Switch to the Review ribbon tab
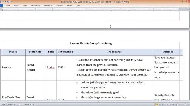 pyautogui.click(x=70, y=5)
